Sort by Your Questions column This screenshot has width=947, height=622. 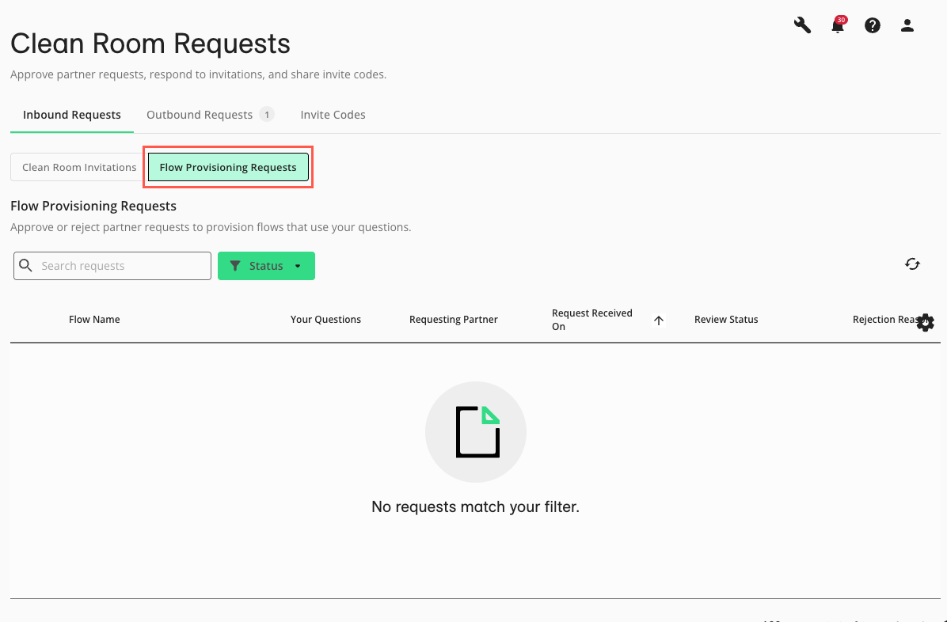tap(325, 320)
